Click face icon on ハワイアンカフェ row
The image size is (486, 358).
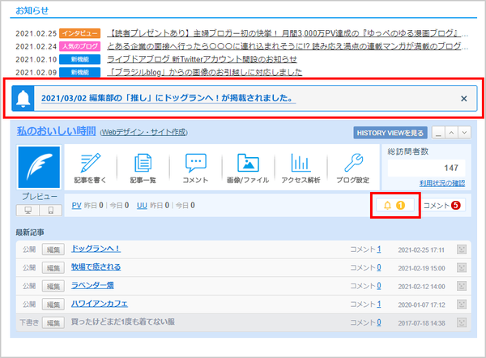pyautogui.click(x=462, y=305)
